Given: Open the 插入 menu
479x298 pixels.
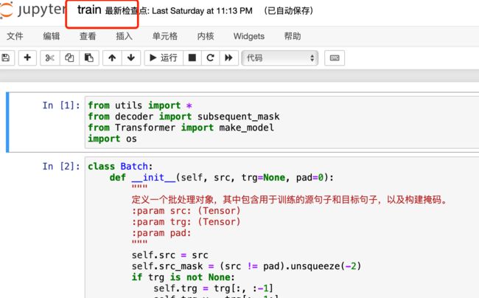Looking at the screenshot, I should (125, 36).
